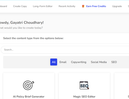Click the Howdy, Gayatri Choudhary! greeting

pyautogui.click(x=22, y=22)
